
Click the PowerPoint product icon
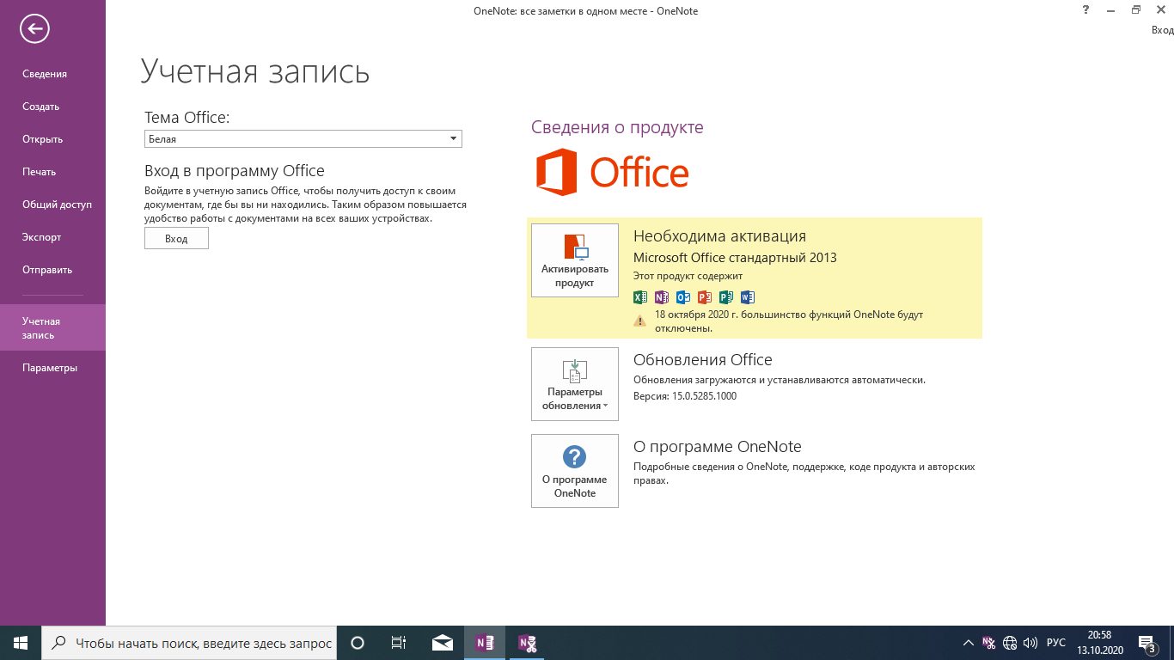click(705, 297)
